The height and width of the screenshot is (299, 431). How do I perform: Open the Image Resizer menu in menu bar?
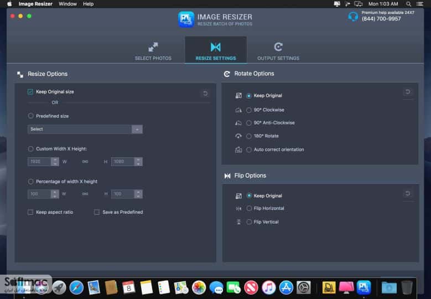(35, 4)
